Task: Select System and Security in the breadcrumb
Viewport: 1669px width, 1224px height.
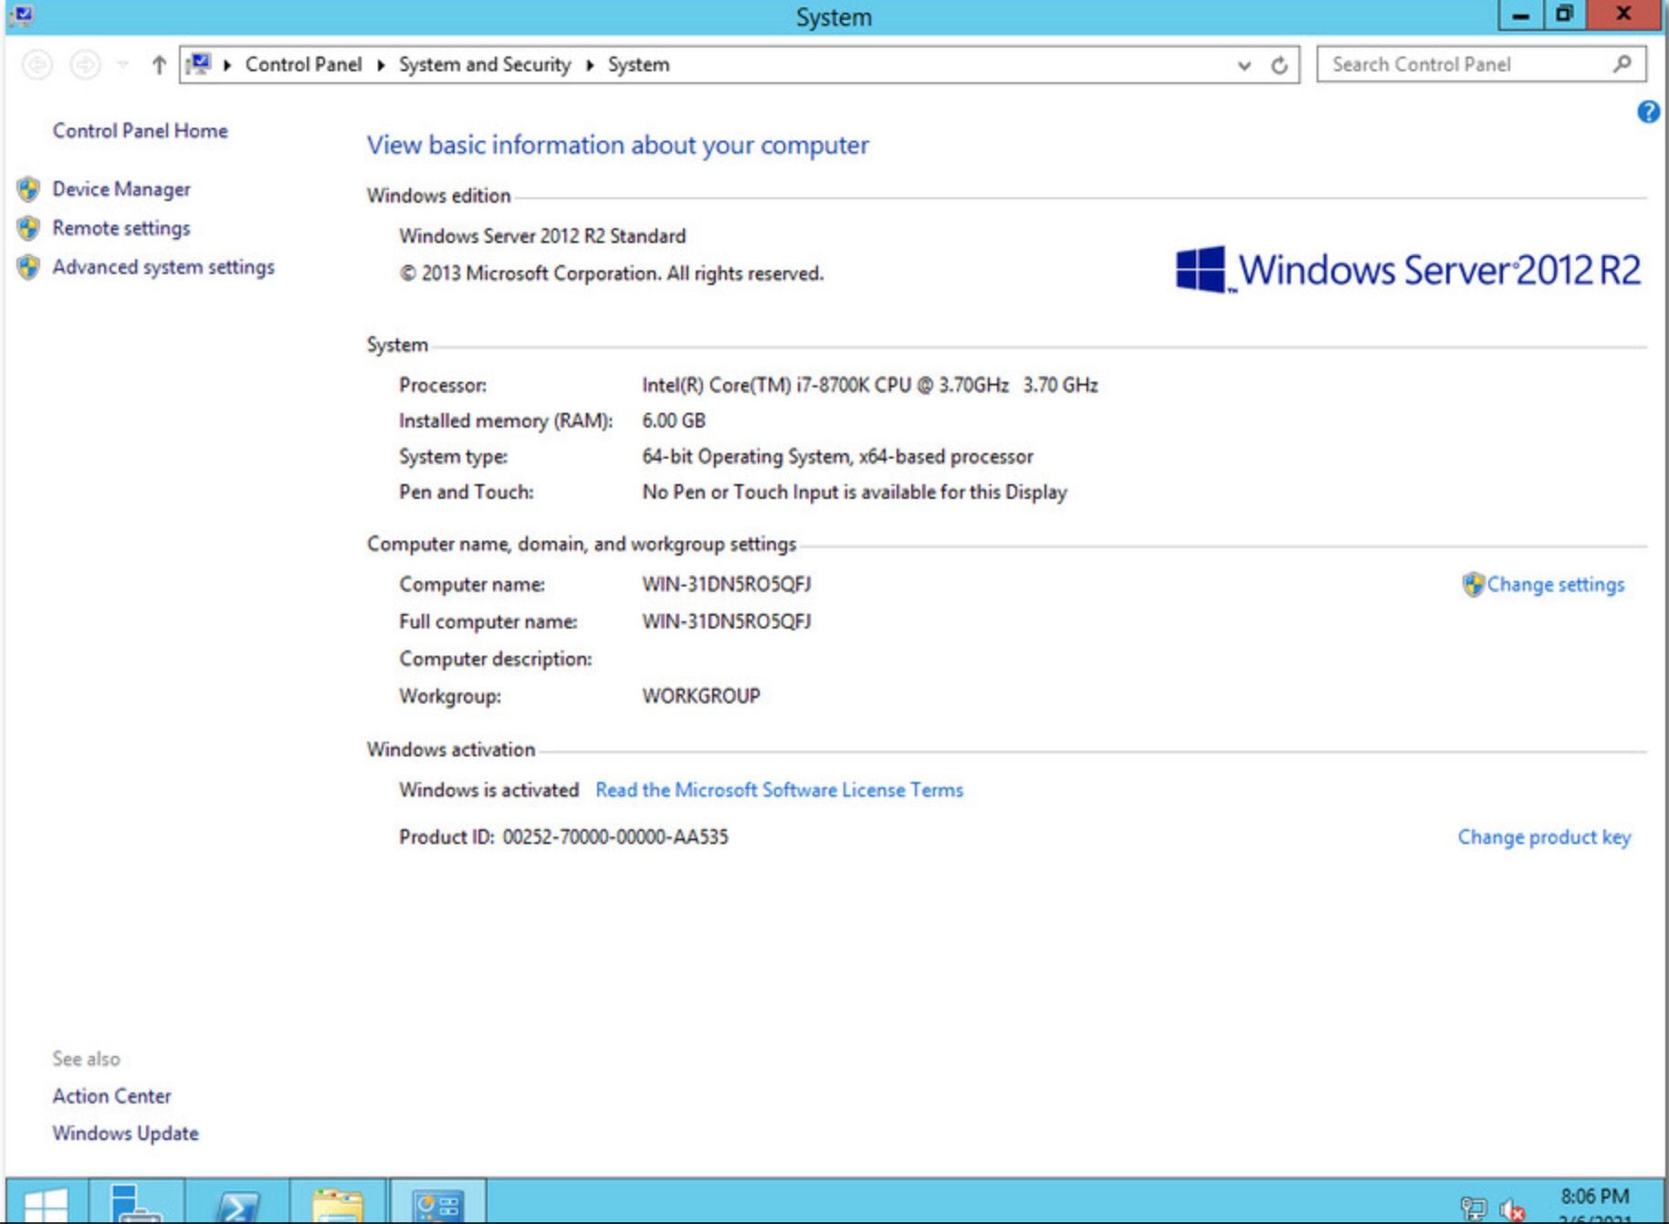Action: click(485, 65)
